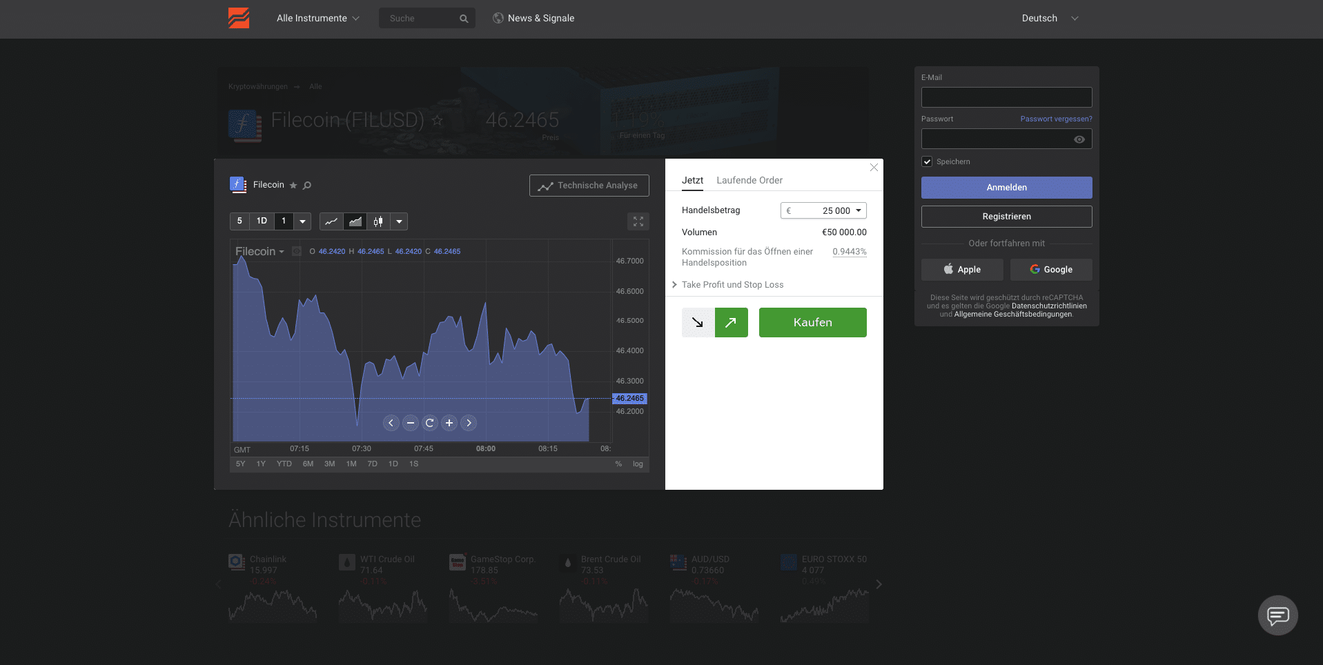This screenshot has height=665, width=1323.
Task: Select the buy up-arrow direction button
Action: (x=732, y=323)
